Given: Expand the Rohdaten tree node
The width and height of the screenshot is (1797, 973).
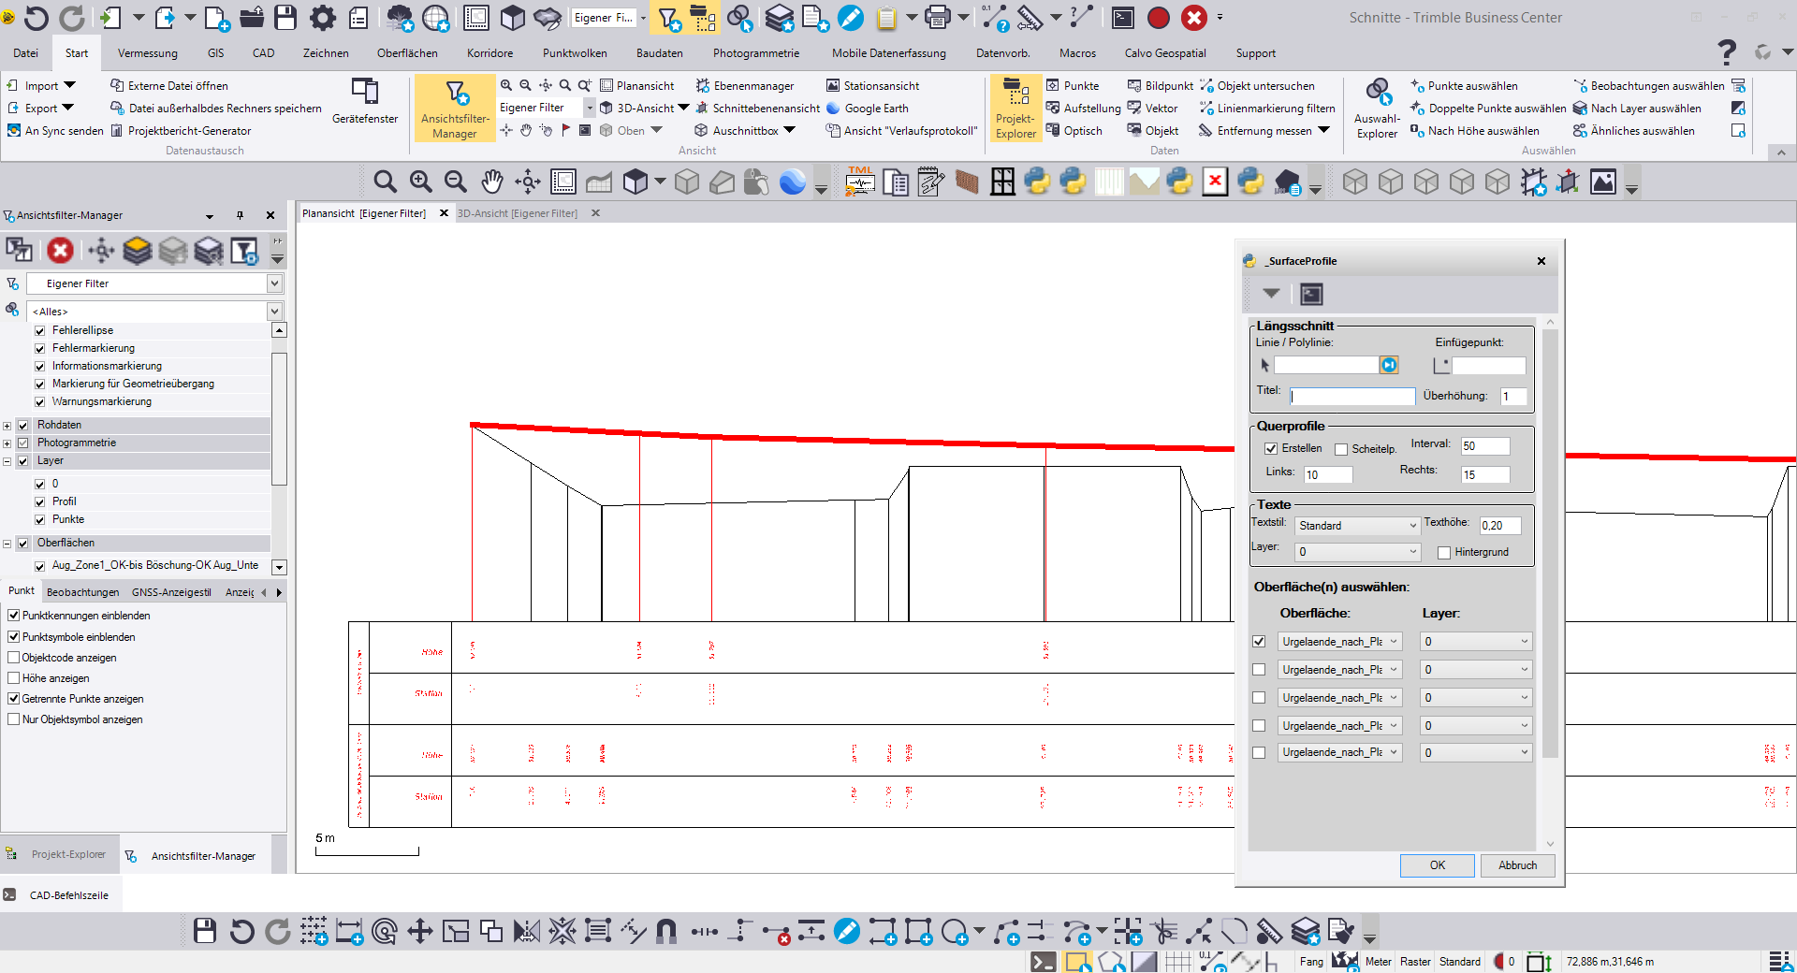Looking at the screenshot, I should pyautogui.click(x=7, y=426).
